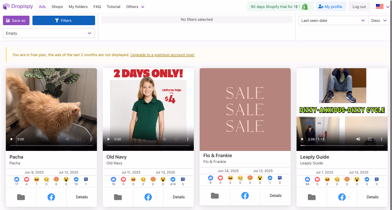Save Old Navy ad to folder
The width and height of the screenshot is (392, 210).
click(118, 197)
